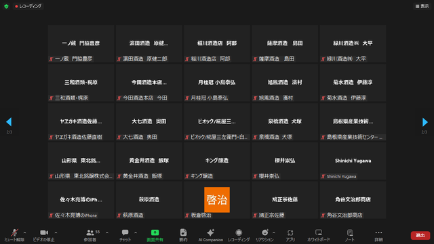Viewport: 434px width, 244px height.
Task: Select 三和酒類・梶原 participant tile
Action: click(81, 83)
